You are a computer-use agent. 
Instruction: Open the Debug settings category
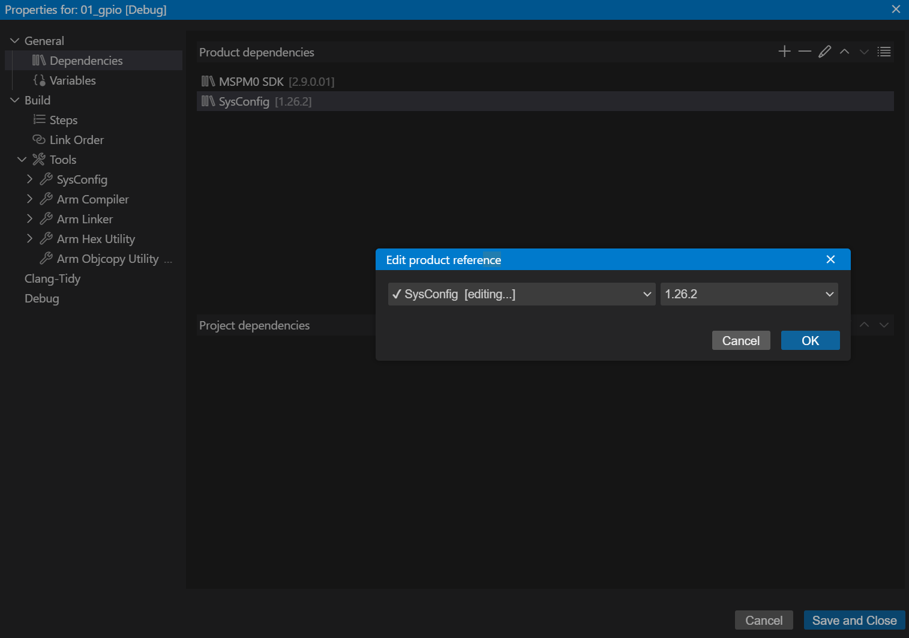(x=42, y=298)
